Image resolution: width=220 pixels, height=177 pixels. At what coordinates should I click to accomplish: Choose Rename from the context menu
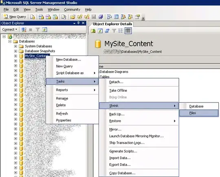point(72,98)
